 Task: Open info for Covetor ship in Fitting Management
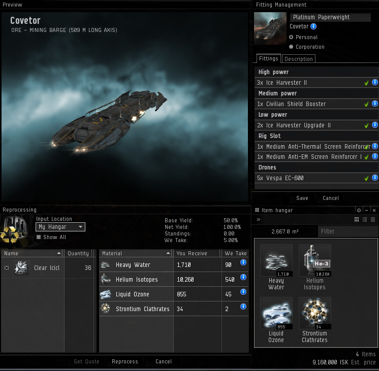click(x=313, y=26)
